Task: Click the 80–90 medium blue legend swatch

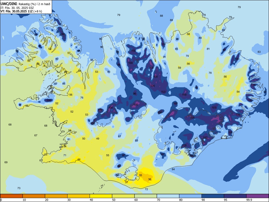Action: [x=190, y=196]
